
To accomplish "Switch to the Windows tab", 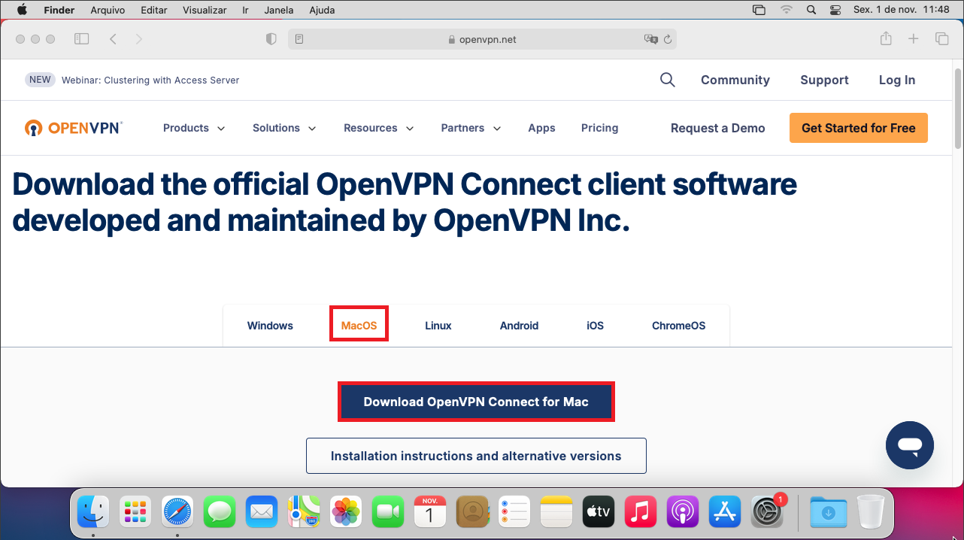I will [270, 326].
